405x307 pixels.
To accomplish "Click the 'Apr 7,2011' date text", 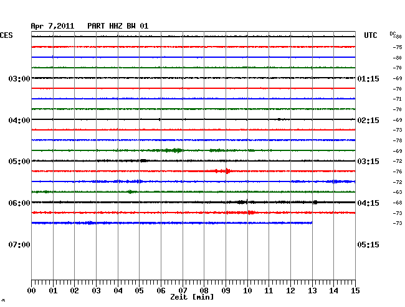I will 52,26.
